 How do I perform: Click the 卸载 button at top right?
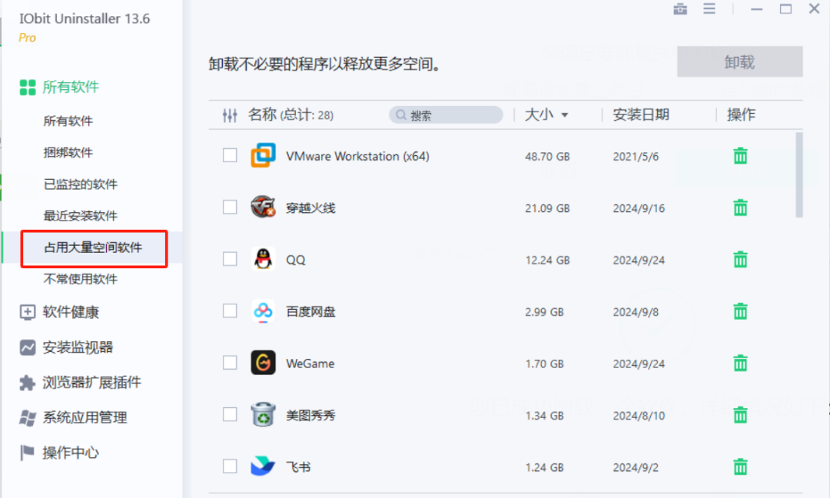(x=739, y=61)
